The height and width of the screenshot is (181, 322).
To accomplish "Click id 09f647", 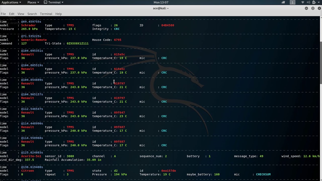I will click(119, 113).
